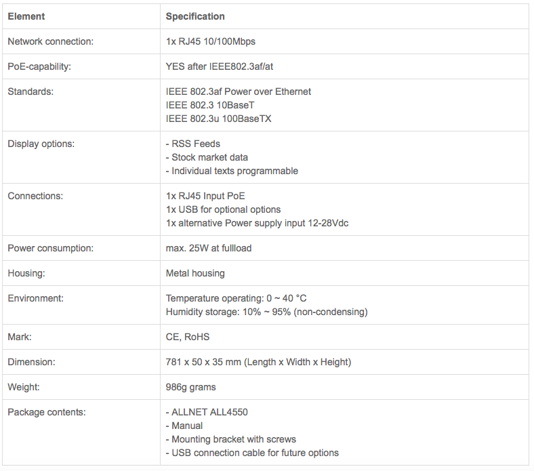Click the 986g grams weight value

tap(190, 387)
